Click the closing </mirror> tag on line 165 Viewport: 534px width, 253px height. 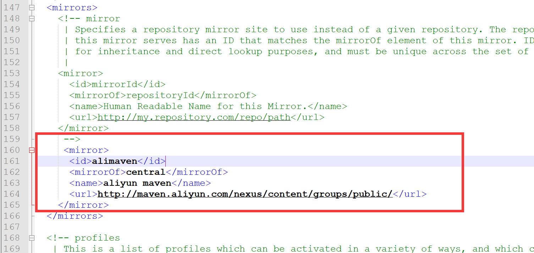click(x=83, y=205)
